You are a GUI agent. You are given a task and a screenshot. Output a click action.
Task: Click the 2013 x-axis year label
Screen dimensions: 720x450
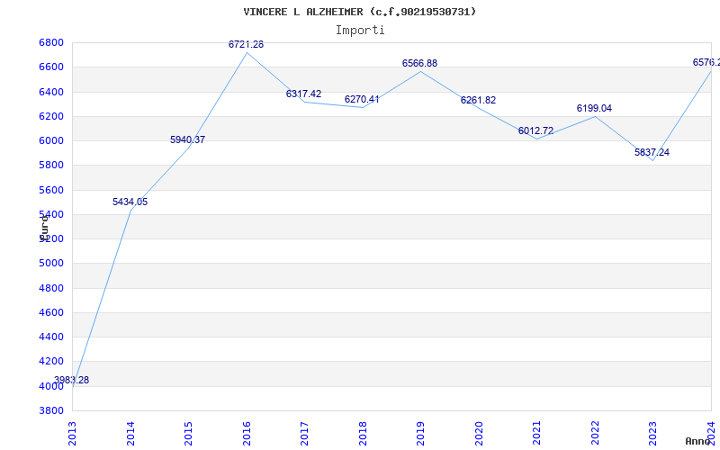tap(72, 434)
